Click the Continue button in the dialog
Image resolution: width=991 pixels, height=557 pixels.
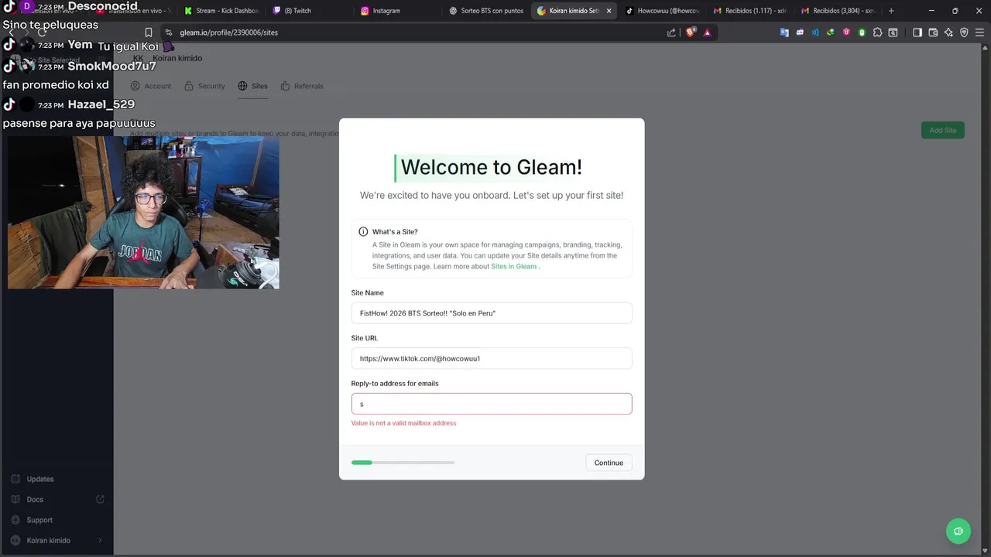[x=609, y=463]
